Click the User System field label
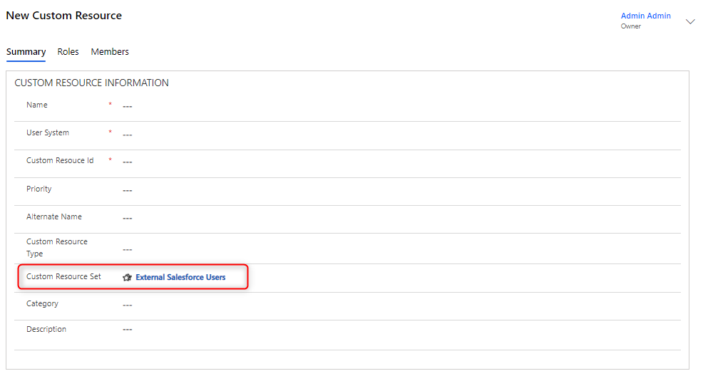The height and width of the screenshot is (381, 703). click(x=48, y=133)
